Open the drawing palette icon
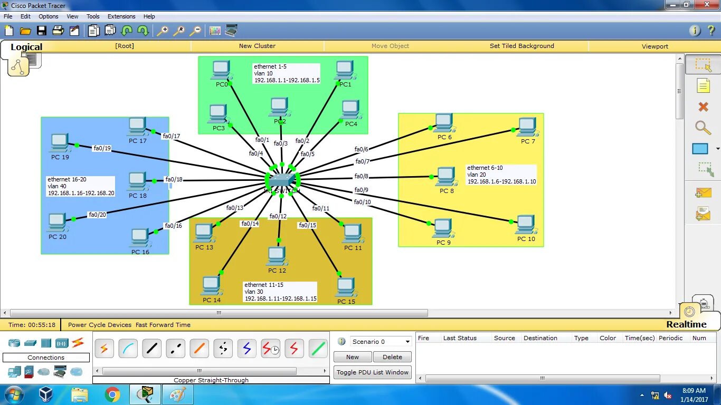The height and width of the screenshot is (405, 721). coord(215,31)
